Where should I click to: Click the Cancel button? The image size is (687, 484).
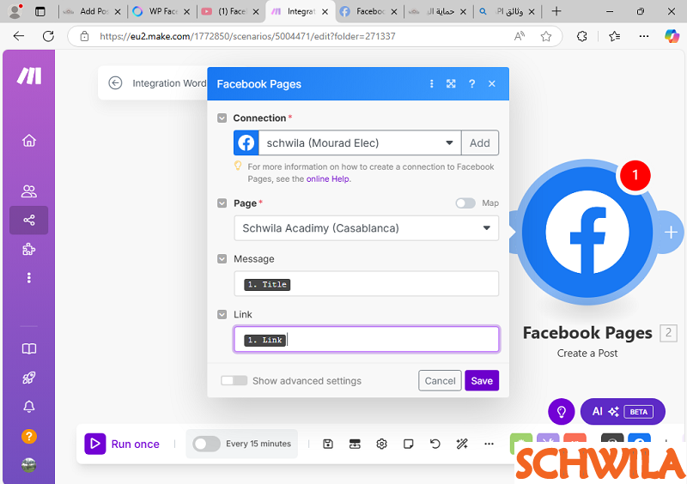coord(440,381)
